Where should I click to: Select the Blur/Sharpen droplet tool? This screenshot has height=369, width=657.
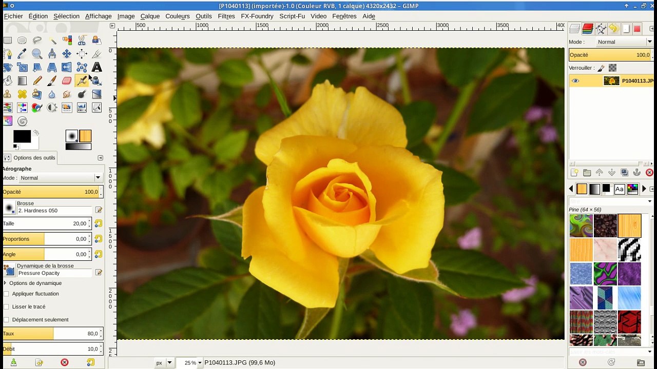pyautogui.click(x=52, y=94)
